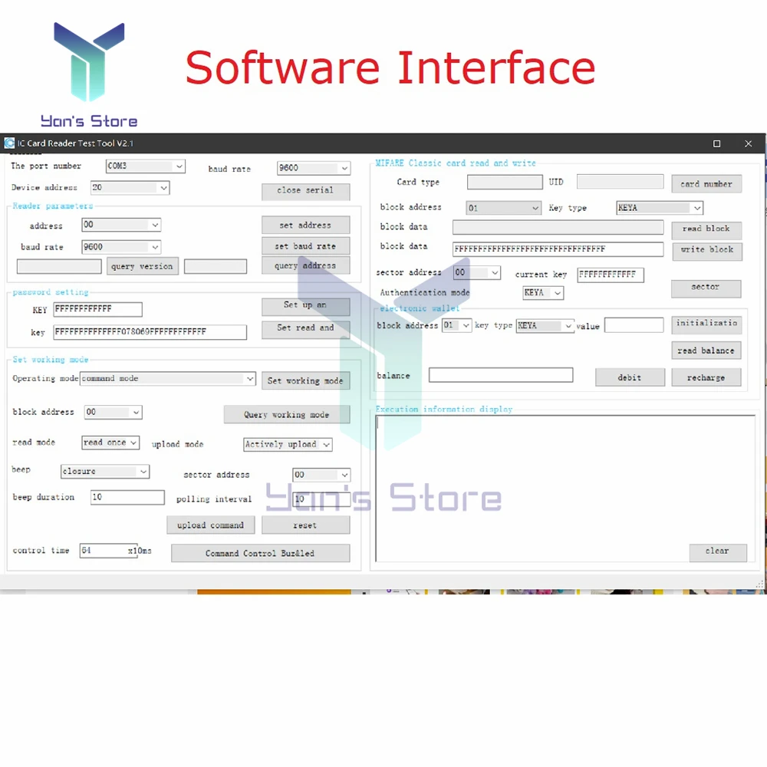The height and width of the screenshot is (767, 767).
Task: Click the read block button
Action: [707, 229]
